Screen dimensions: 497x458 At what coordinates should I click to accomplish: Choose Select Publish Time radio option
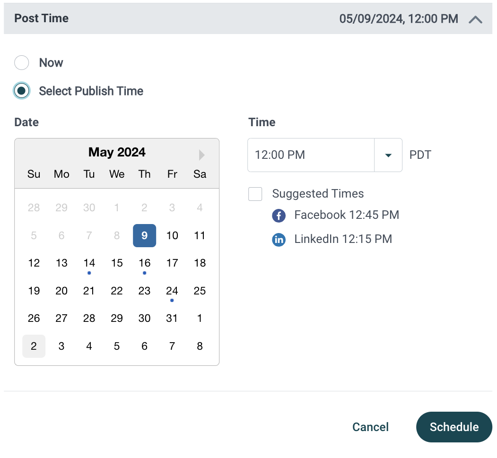click(x=22, y=91)
